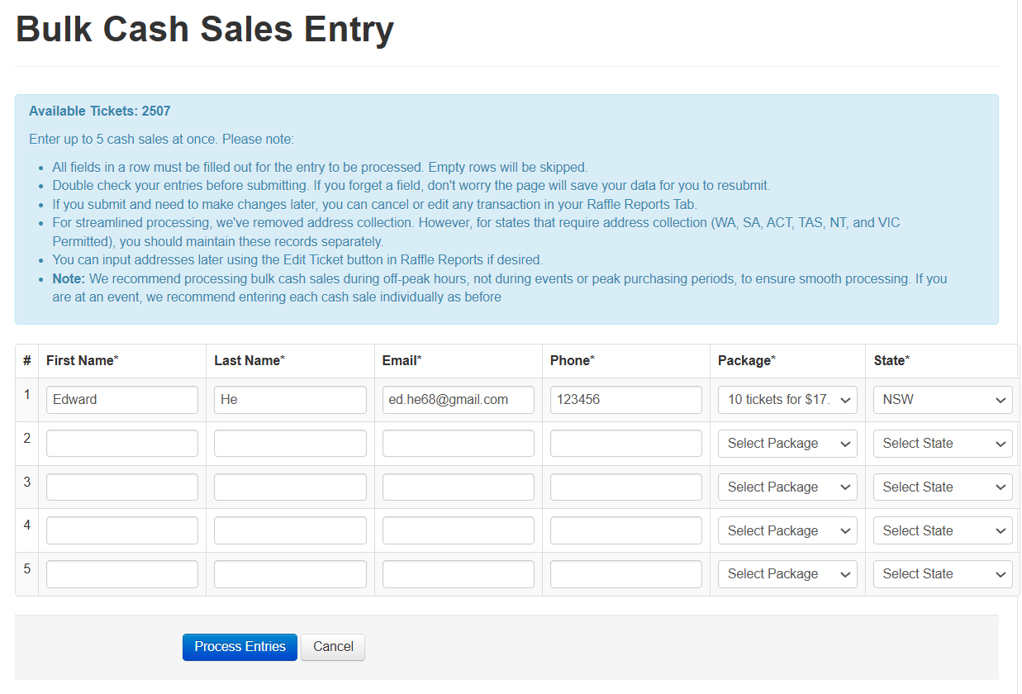Click the empty Phone field in row 4
Screen dimensions: 1022x694
click(x=625, y=530)
